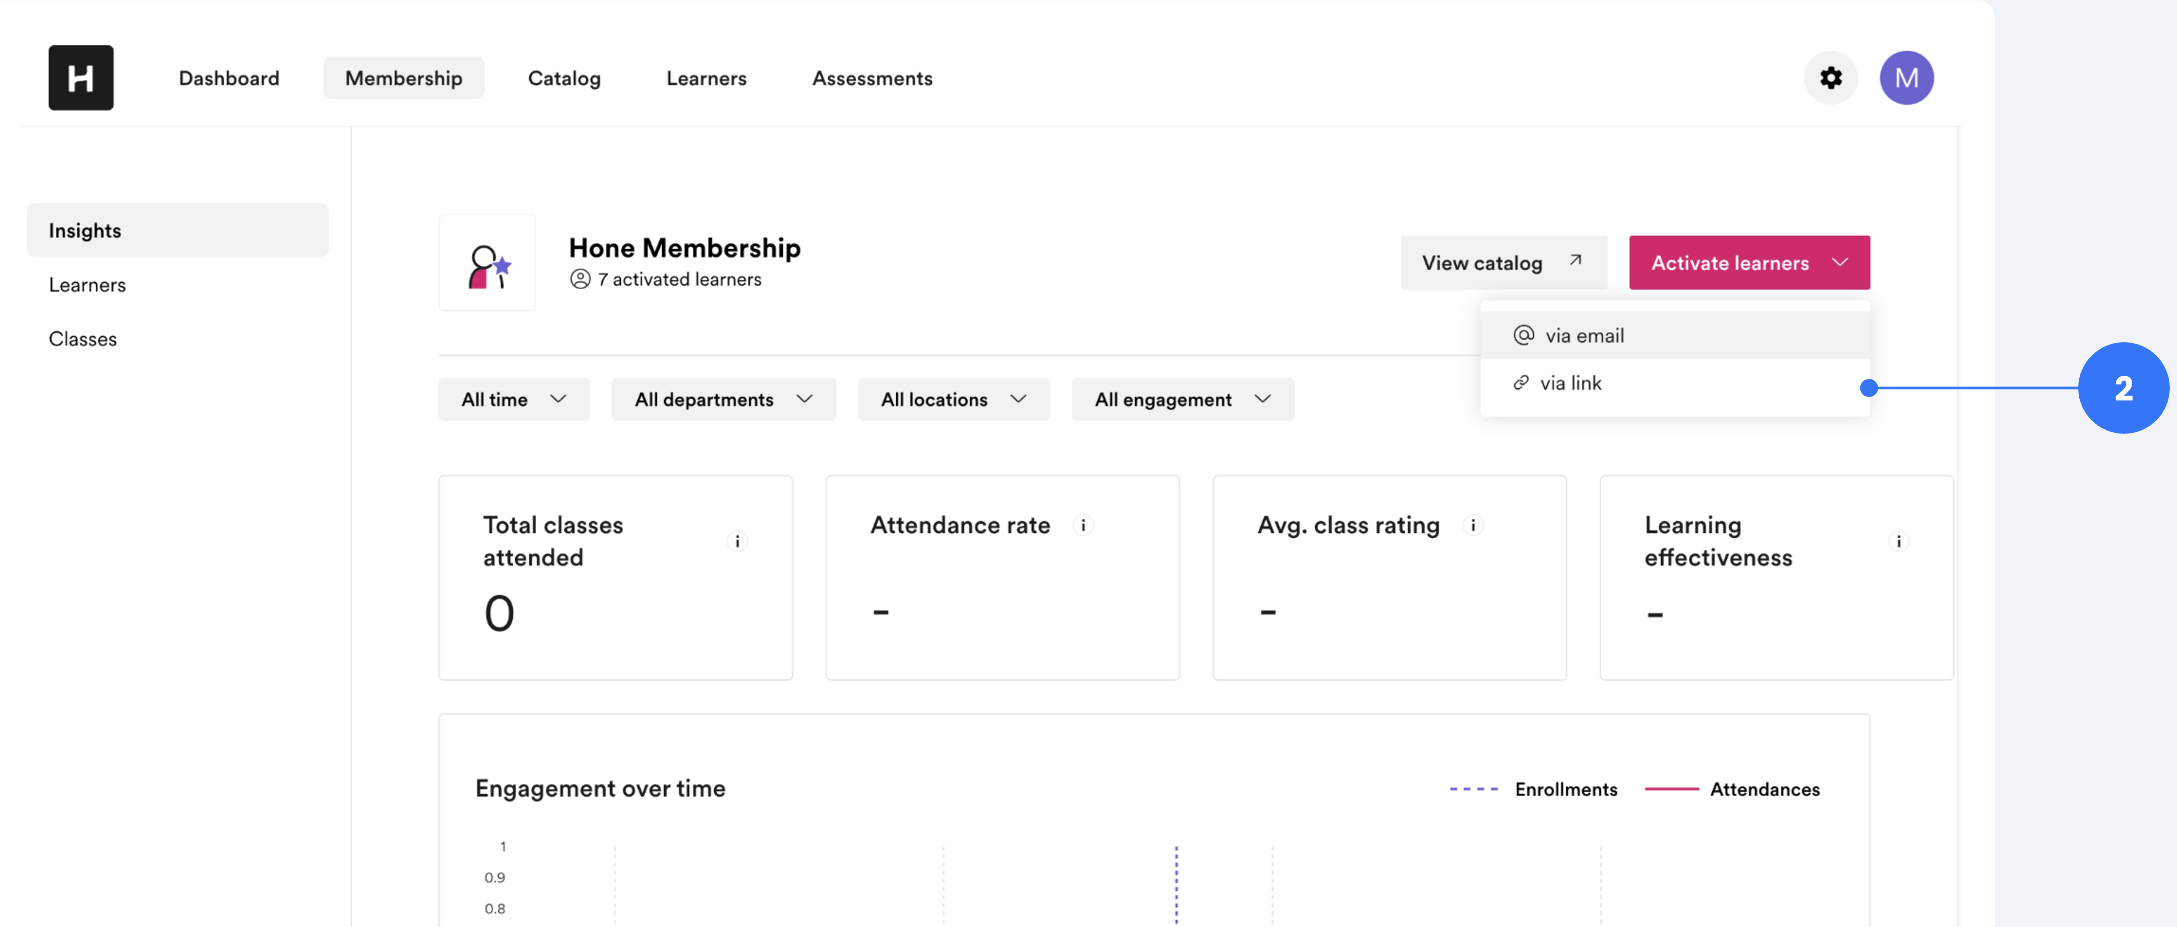Click the Activate learners button

[1748, 263]
